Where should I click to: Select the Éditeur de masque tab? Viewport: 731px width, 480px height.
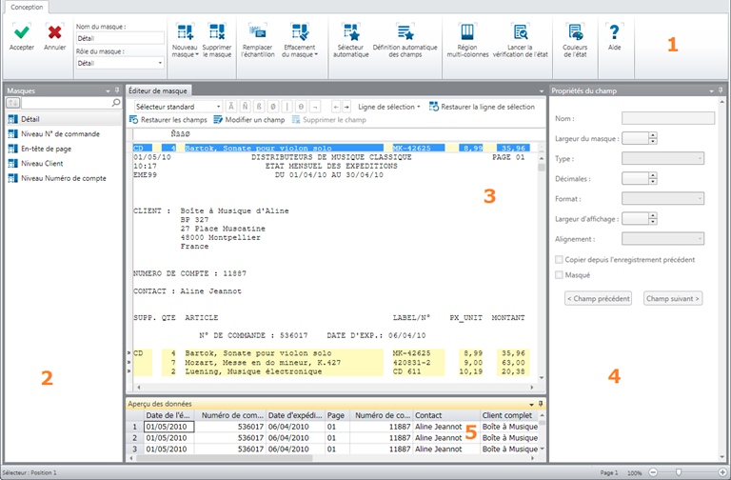tap(158, 90)
